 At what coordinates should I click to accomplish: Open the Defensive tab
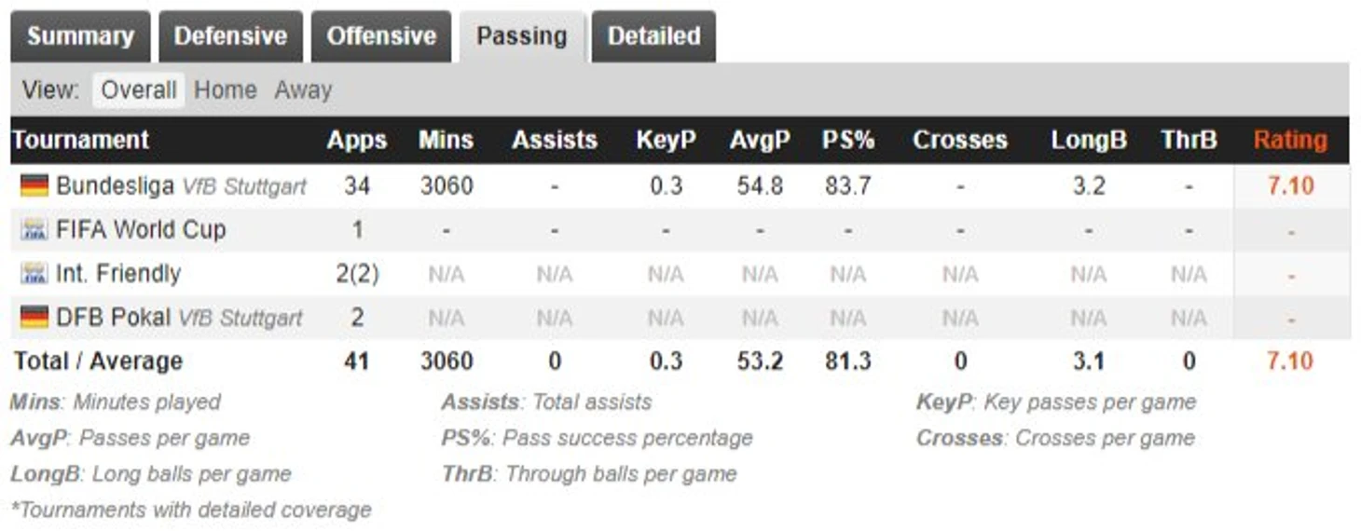230,36
